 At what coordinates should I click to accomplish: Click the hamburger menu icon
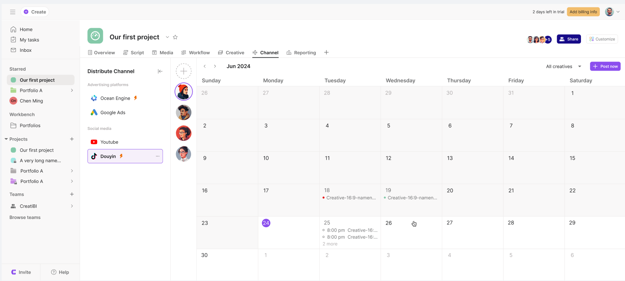(x=13, y=12)
